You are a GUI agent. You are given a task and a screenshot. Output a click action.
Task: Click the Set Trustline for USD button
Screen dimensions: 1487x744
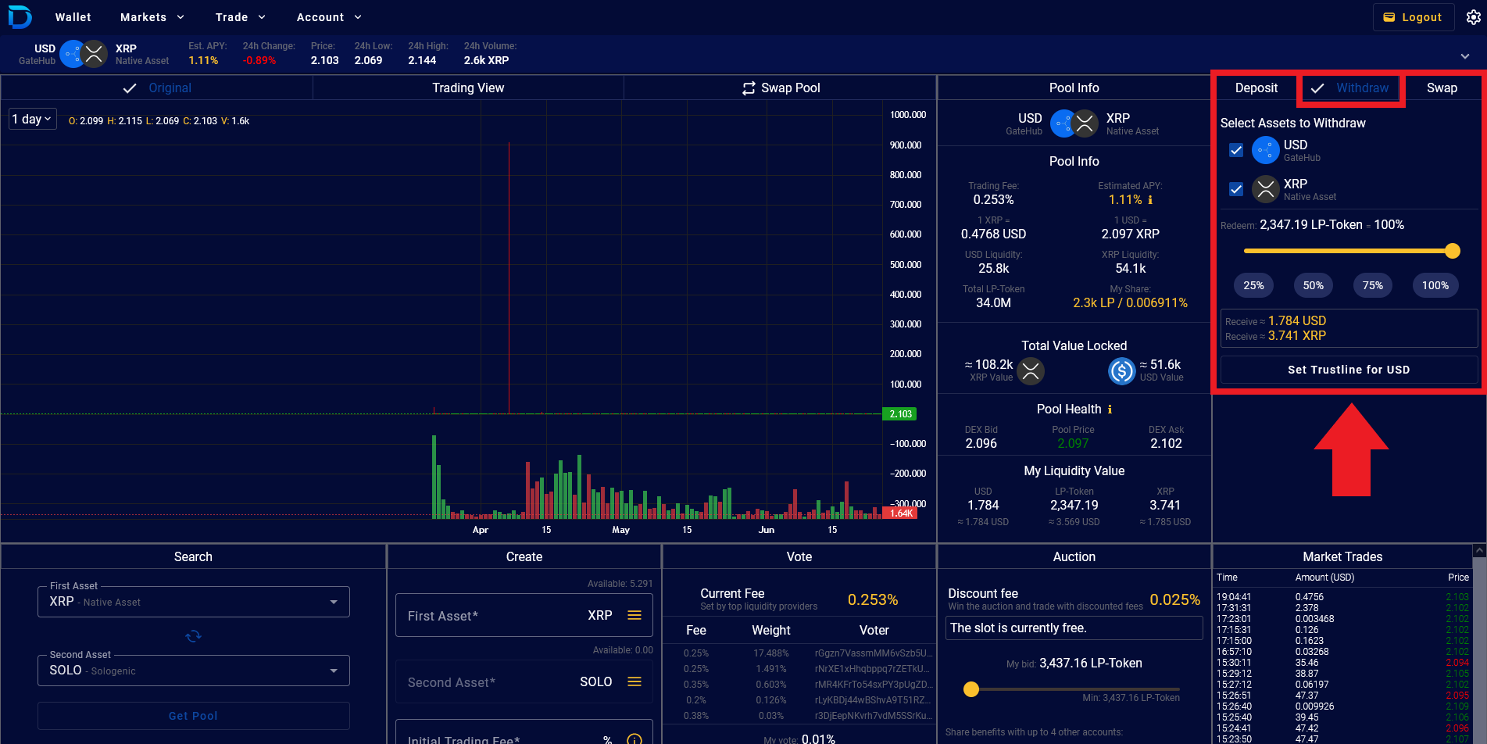1348,370
